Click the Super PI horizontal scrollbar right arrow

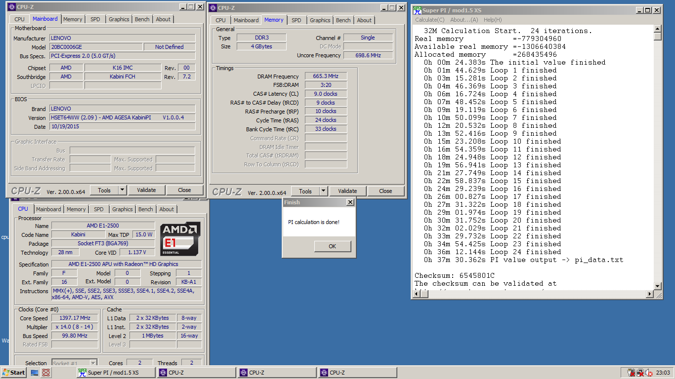[x=649, y=294]
